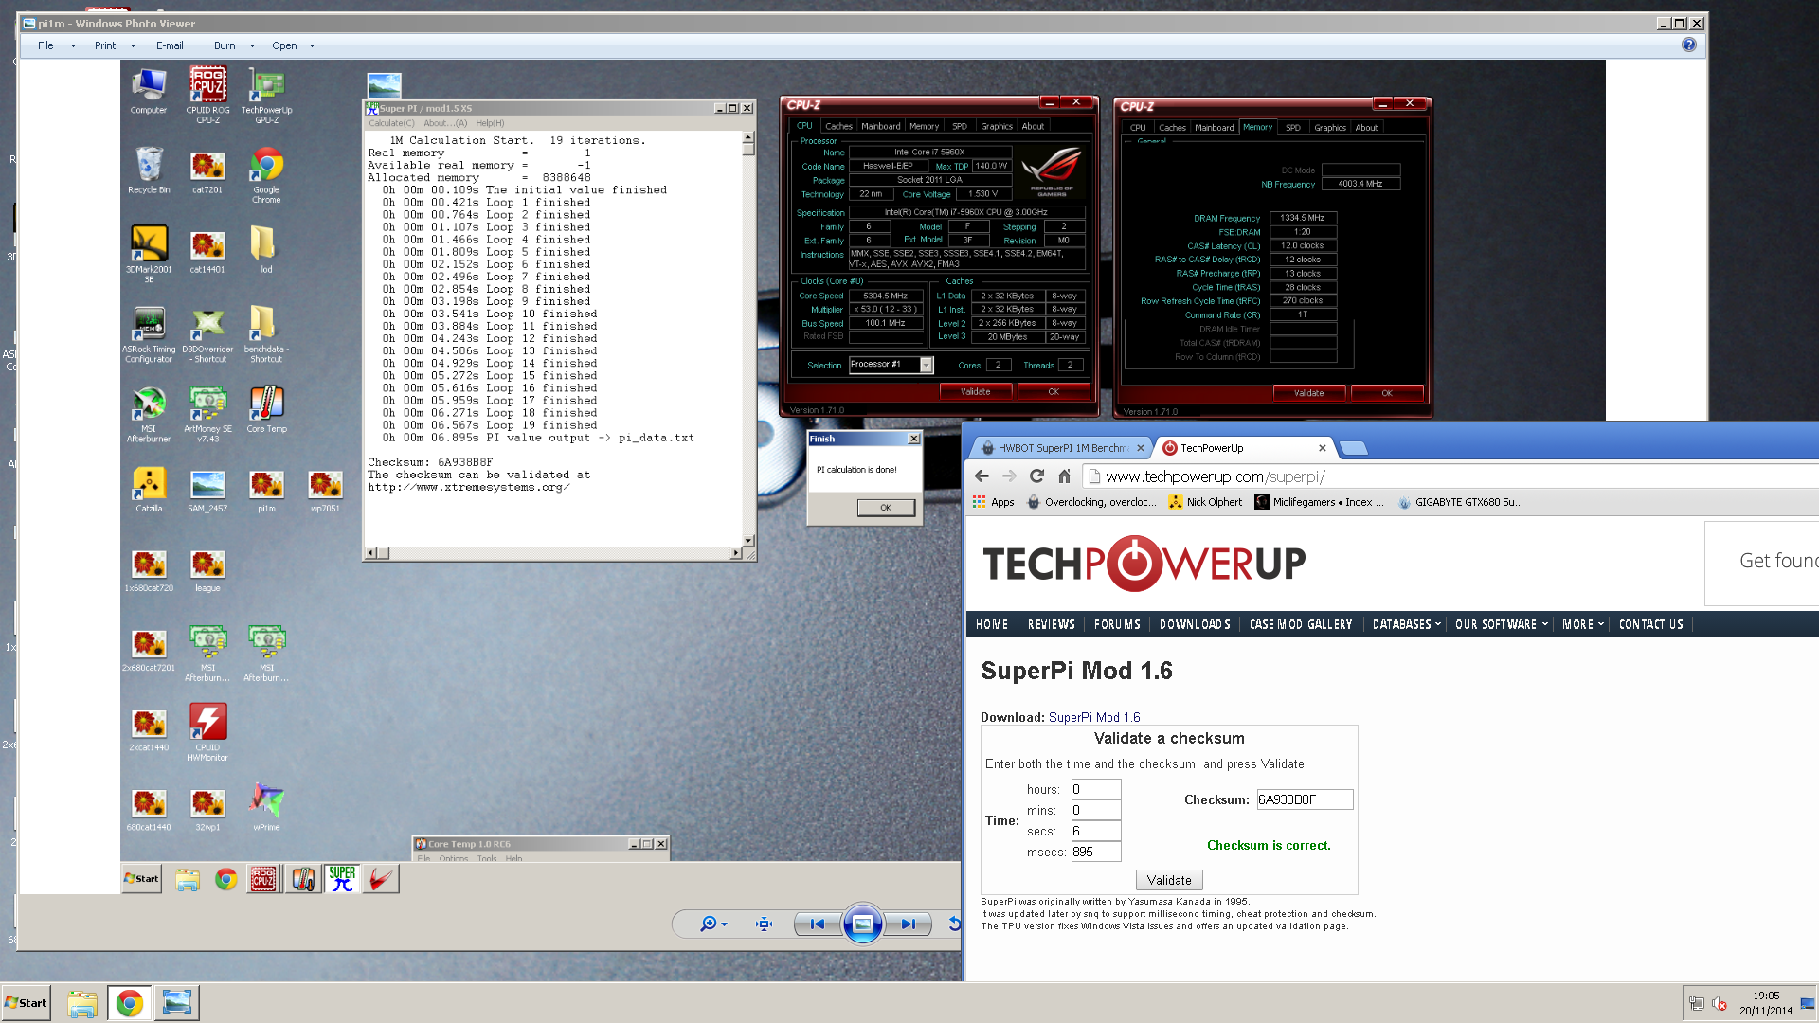
Task: Switch to Photo Viewer taskbar item
Action: (177, 1003)
